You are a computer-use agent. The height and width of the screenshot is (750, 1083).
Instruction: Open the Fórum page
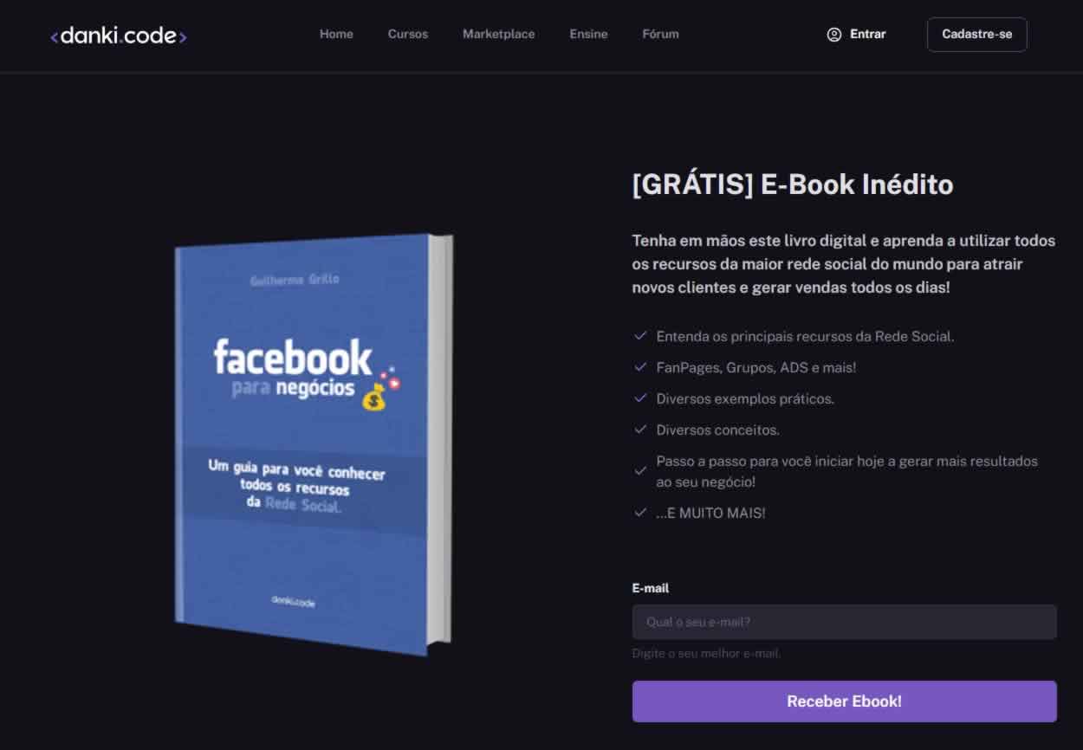(x=660, y=35)
